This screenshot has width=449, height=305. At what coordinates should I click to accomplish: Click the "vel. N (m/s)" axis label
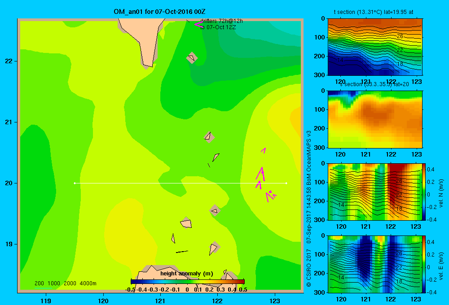(x=441, y=193)
